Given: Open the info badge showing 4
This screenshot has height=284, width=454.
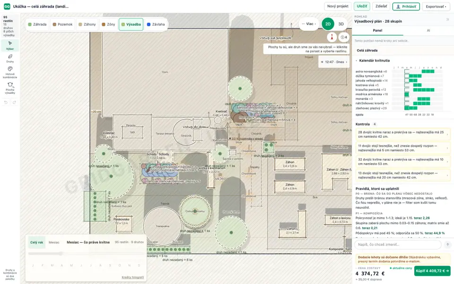Looking at the screenshot, I should coord(344,37).
